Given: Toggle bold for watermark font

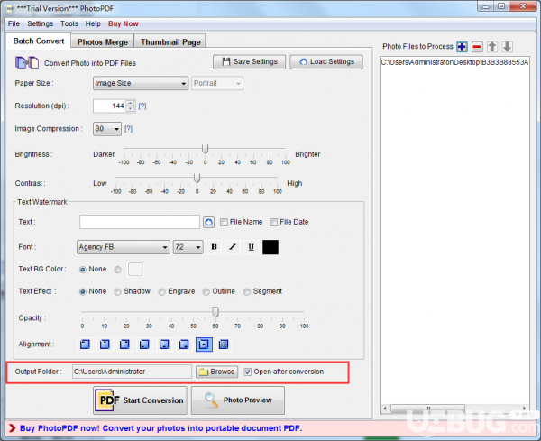Looking at the screenshot, I should click(214, 247).
